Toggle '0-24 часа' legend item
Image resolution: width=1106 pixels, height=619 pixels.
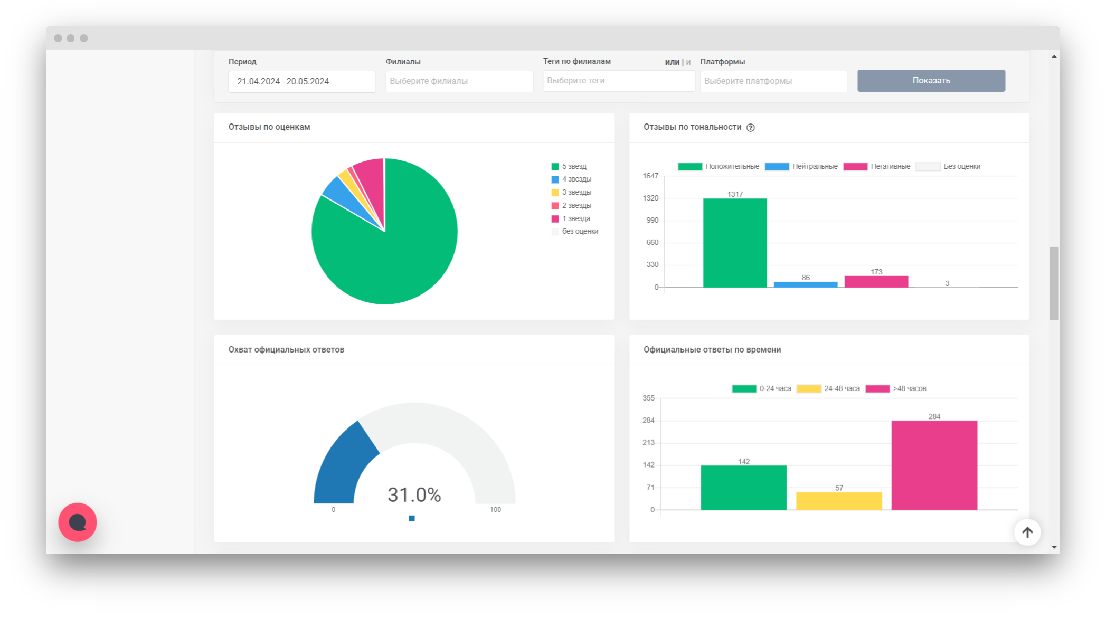pos(762,389)
